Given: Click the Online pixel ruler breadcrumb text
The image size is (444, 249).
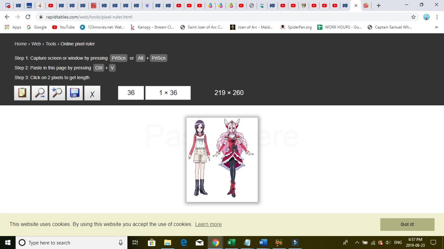Looking at the screenshot, I should coord(78,44).
